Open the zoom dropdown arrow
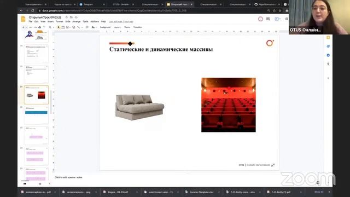The height and width of the screenshot is (197, 350). [54, 27]
